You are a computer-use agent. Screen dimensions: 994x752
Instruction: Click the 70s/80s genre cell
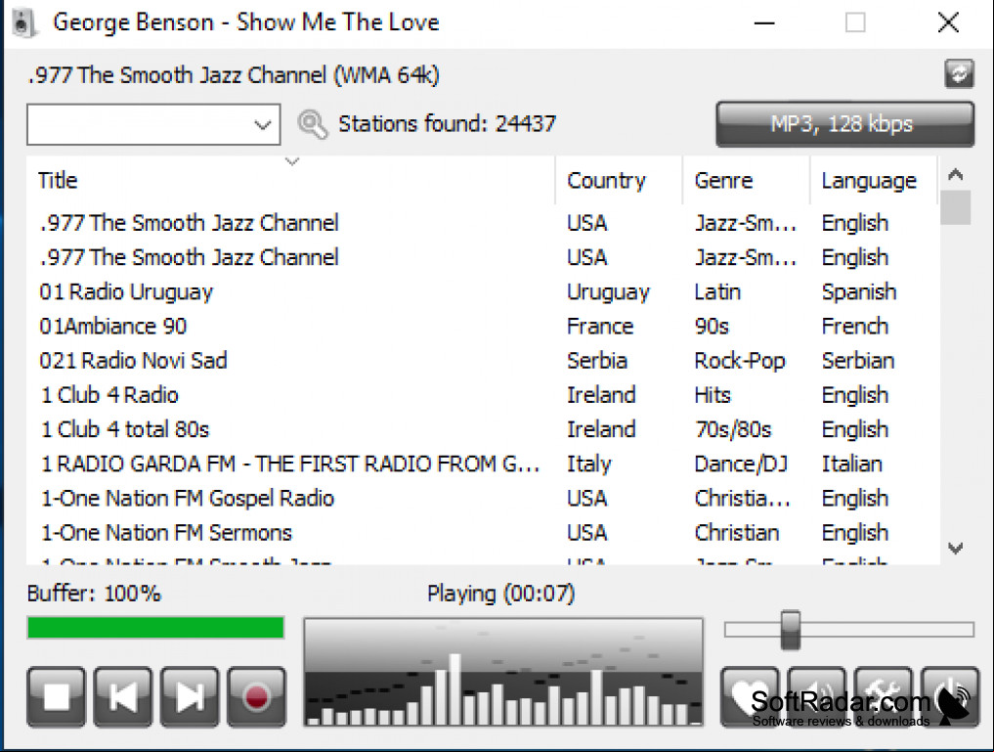coord(733,429)
